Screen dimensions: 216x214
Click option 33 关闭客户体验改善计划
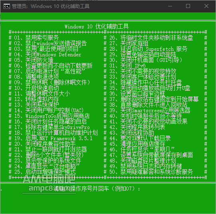143,77
